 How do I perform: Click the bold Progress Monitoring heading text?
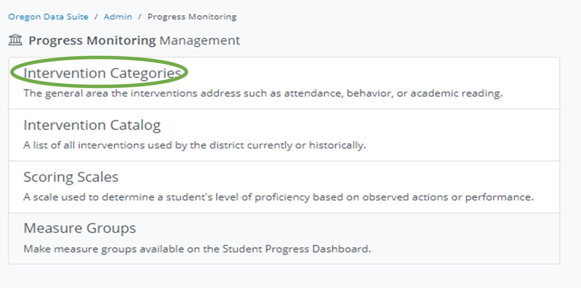click(x=92, y=40)
